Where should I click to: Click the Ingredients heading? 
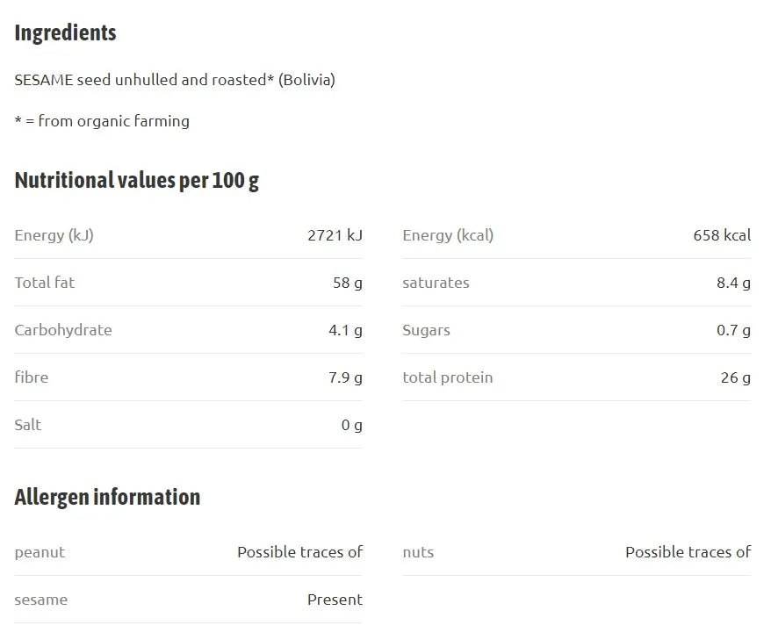(x=65, y=33)
